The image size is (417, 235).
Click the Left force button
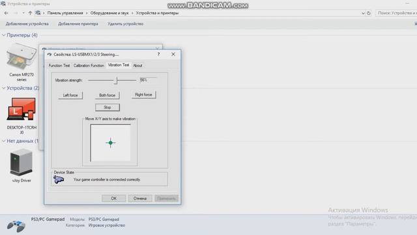point(70,95)
